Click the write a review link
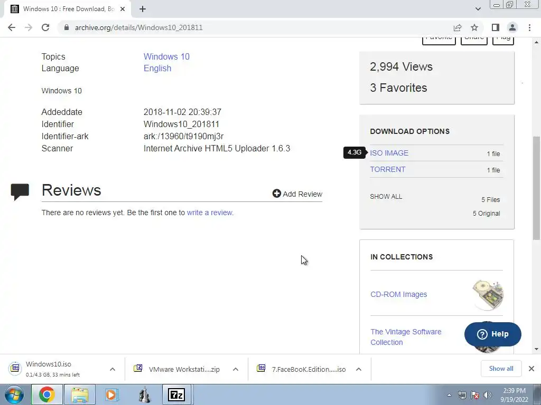Viewport: 541px width, 405px height. click(x=210, y=213)
